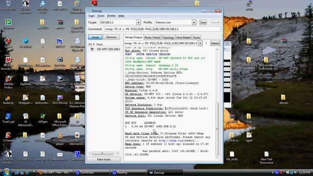
Task: Open the networkplu... desktop file
Action: click(x=60, y=156)
